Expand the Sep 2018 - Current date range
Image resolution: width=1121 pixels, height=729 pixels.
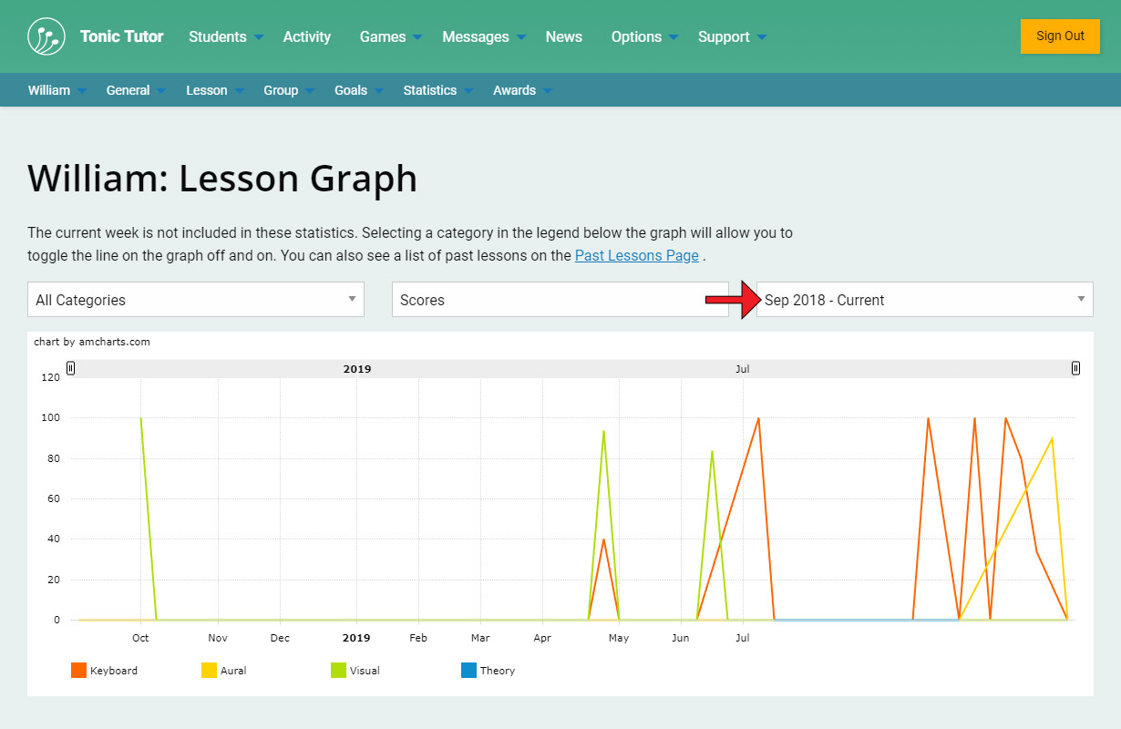pyautogui.click(x=925, y=300)
